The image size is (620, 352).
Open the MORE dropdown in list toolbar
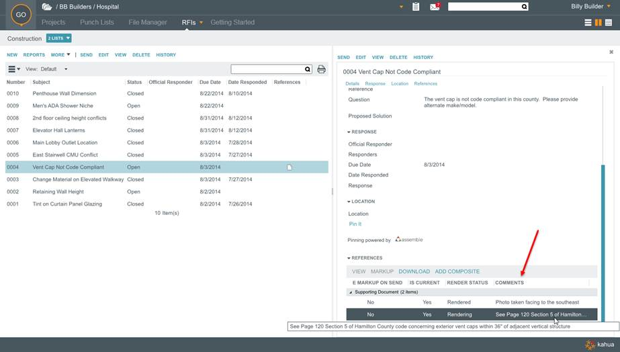pos(60,55)
